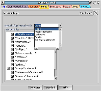The width and height of the screenshot is (101, 91).
Task: Switch to the Logo tab
Action: point(75,7)
